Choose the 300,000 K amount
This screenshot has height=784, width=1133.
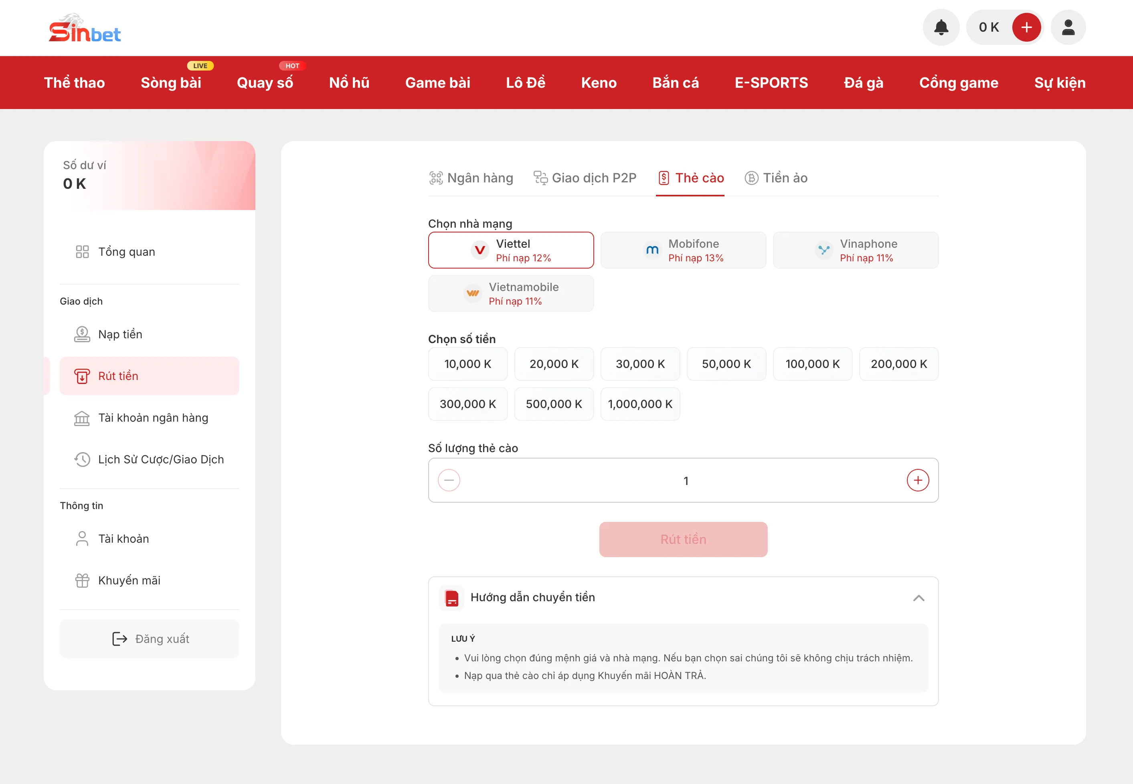[468, 404]
